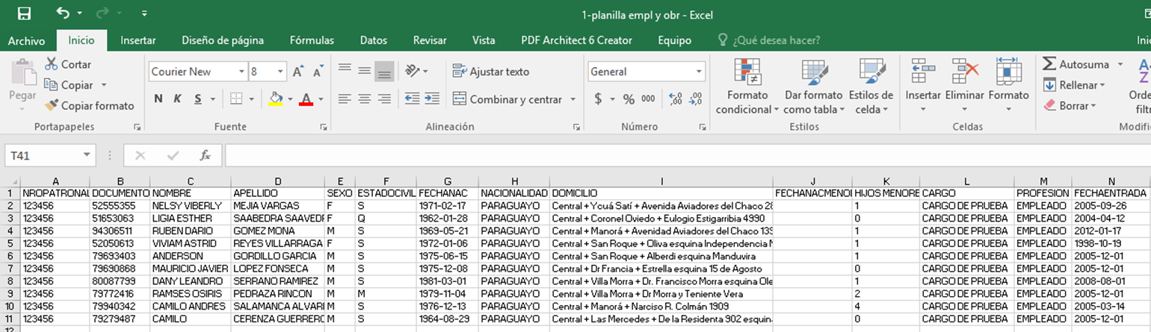Toggle bold (N) formatting
Viewport: 1151px width, 332px height.
click(x=158, y=98)
